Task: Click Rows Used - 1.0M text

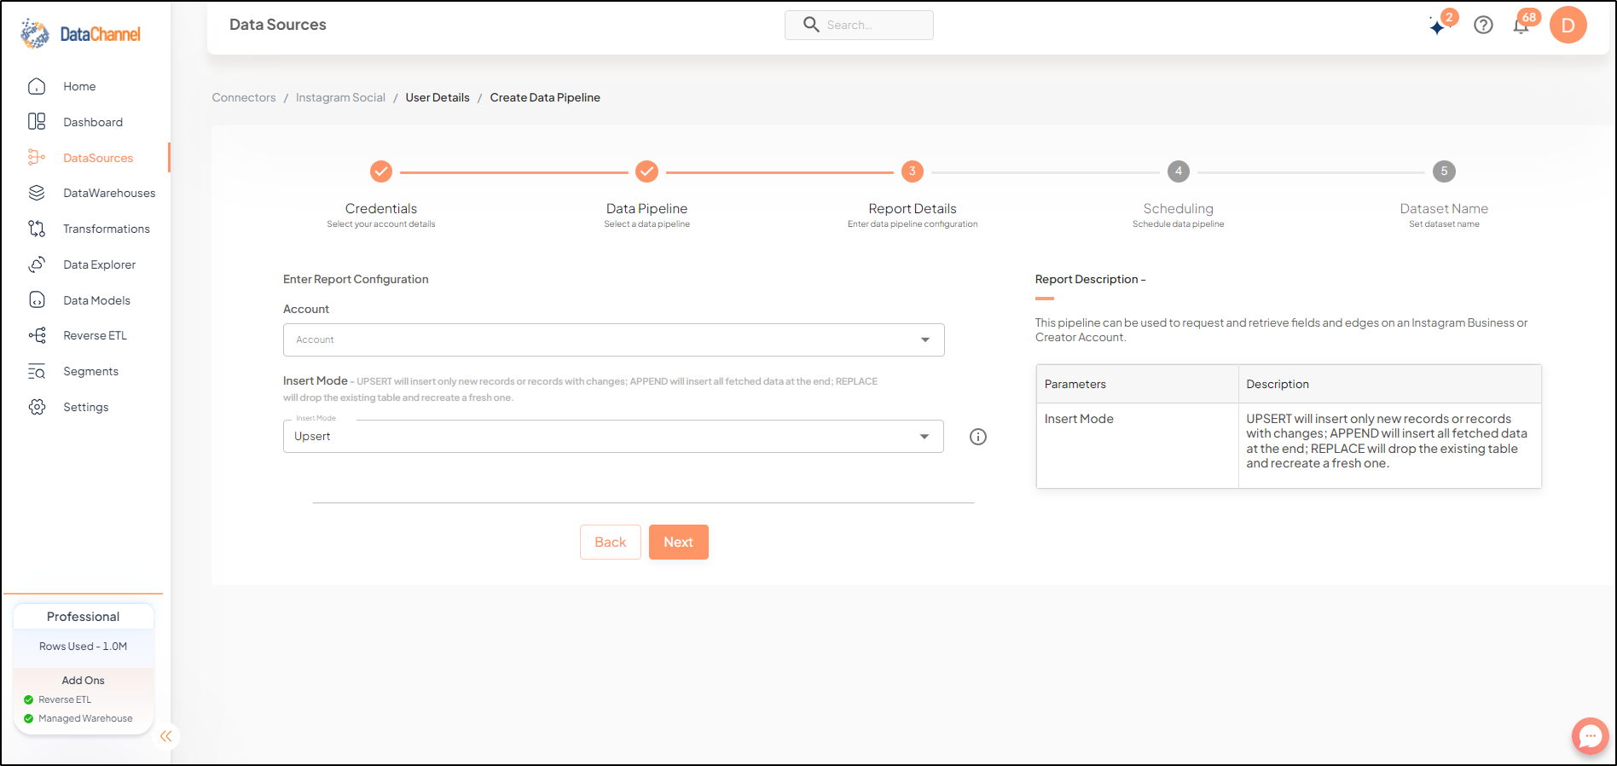Action: click(x=84, y=646)
